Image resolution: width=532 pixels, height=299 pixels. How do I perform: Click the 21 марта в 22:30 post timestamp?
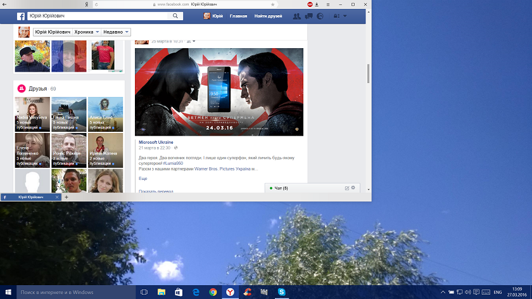tap(155, 148)
